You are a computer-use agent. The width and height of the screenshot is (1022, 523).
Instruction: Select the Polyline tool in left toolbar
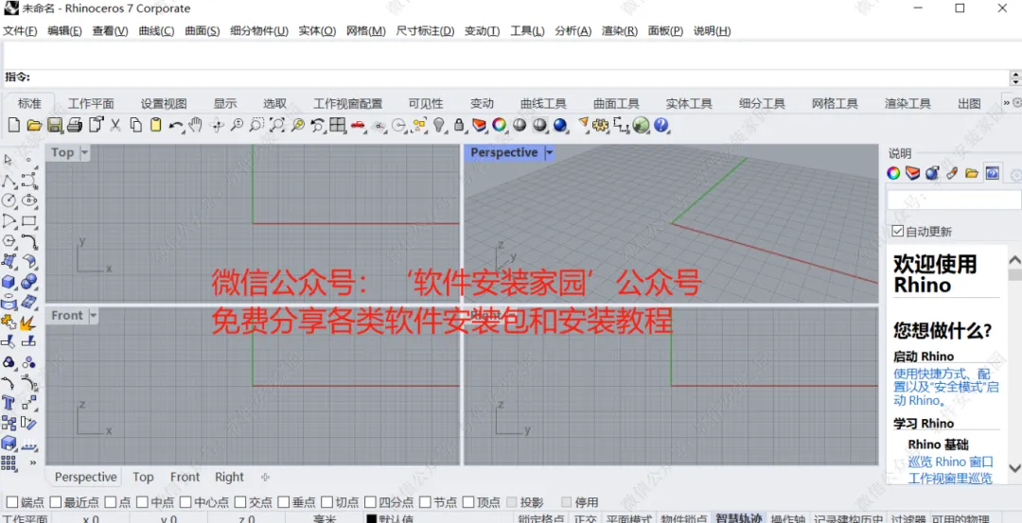(9, 180)
